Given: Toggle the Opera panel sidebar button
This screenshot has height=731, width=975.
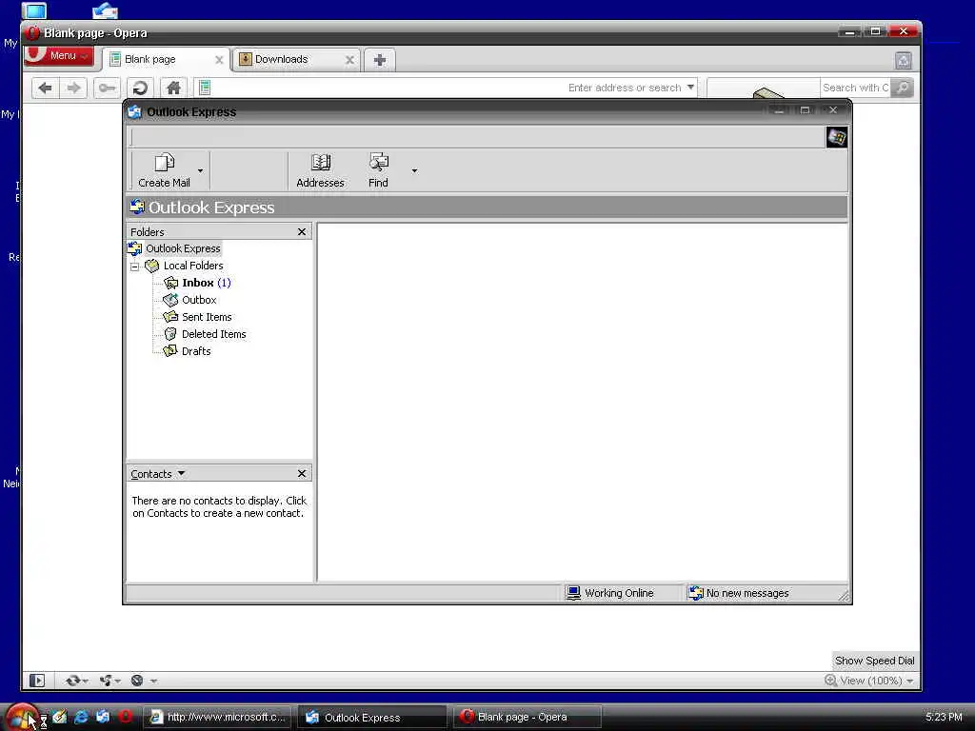Looking at the screenshot, I should 37,681.
